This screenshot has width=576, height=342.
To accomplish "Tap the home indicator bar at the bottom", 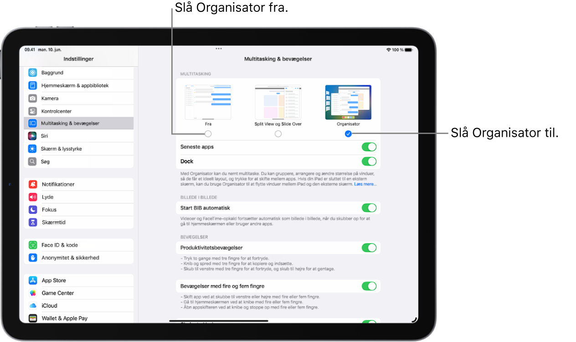I will 219,321.
